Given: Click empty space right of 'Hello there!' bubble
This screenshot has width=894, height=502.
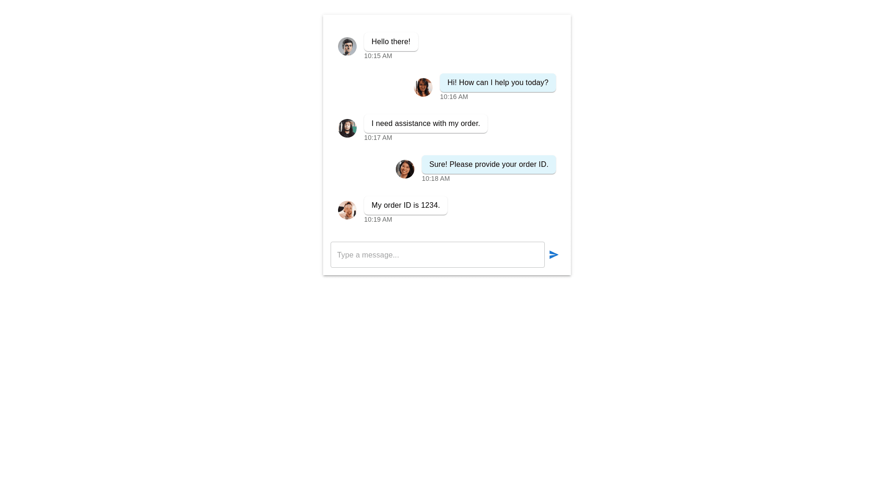Looking at the screenshot, I should coord(489,44).
